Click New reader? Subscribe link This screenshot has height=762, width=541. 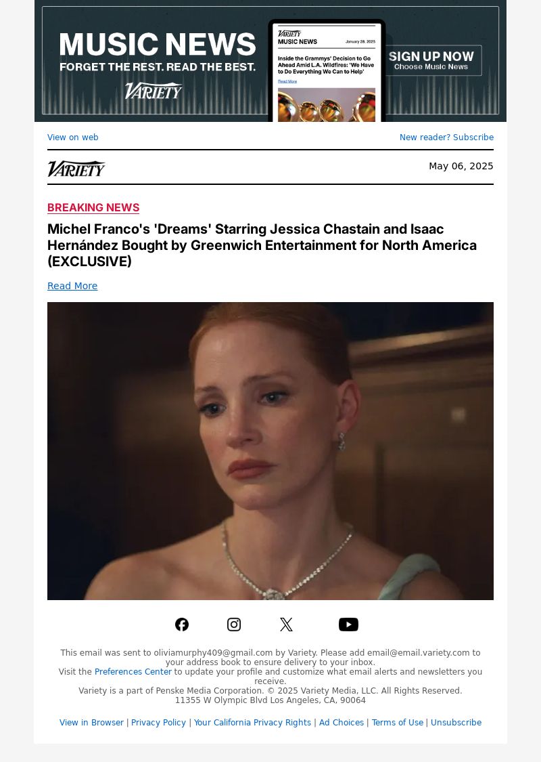click(x=446, y=137)
